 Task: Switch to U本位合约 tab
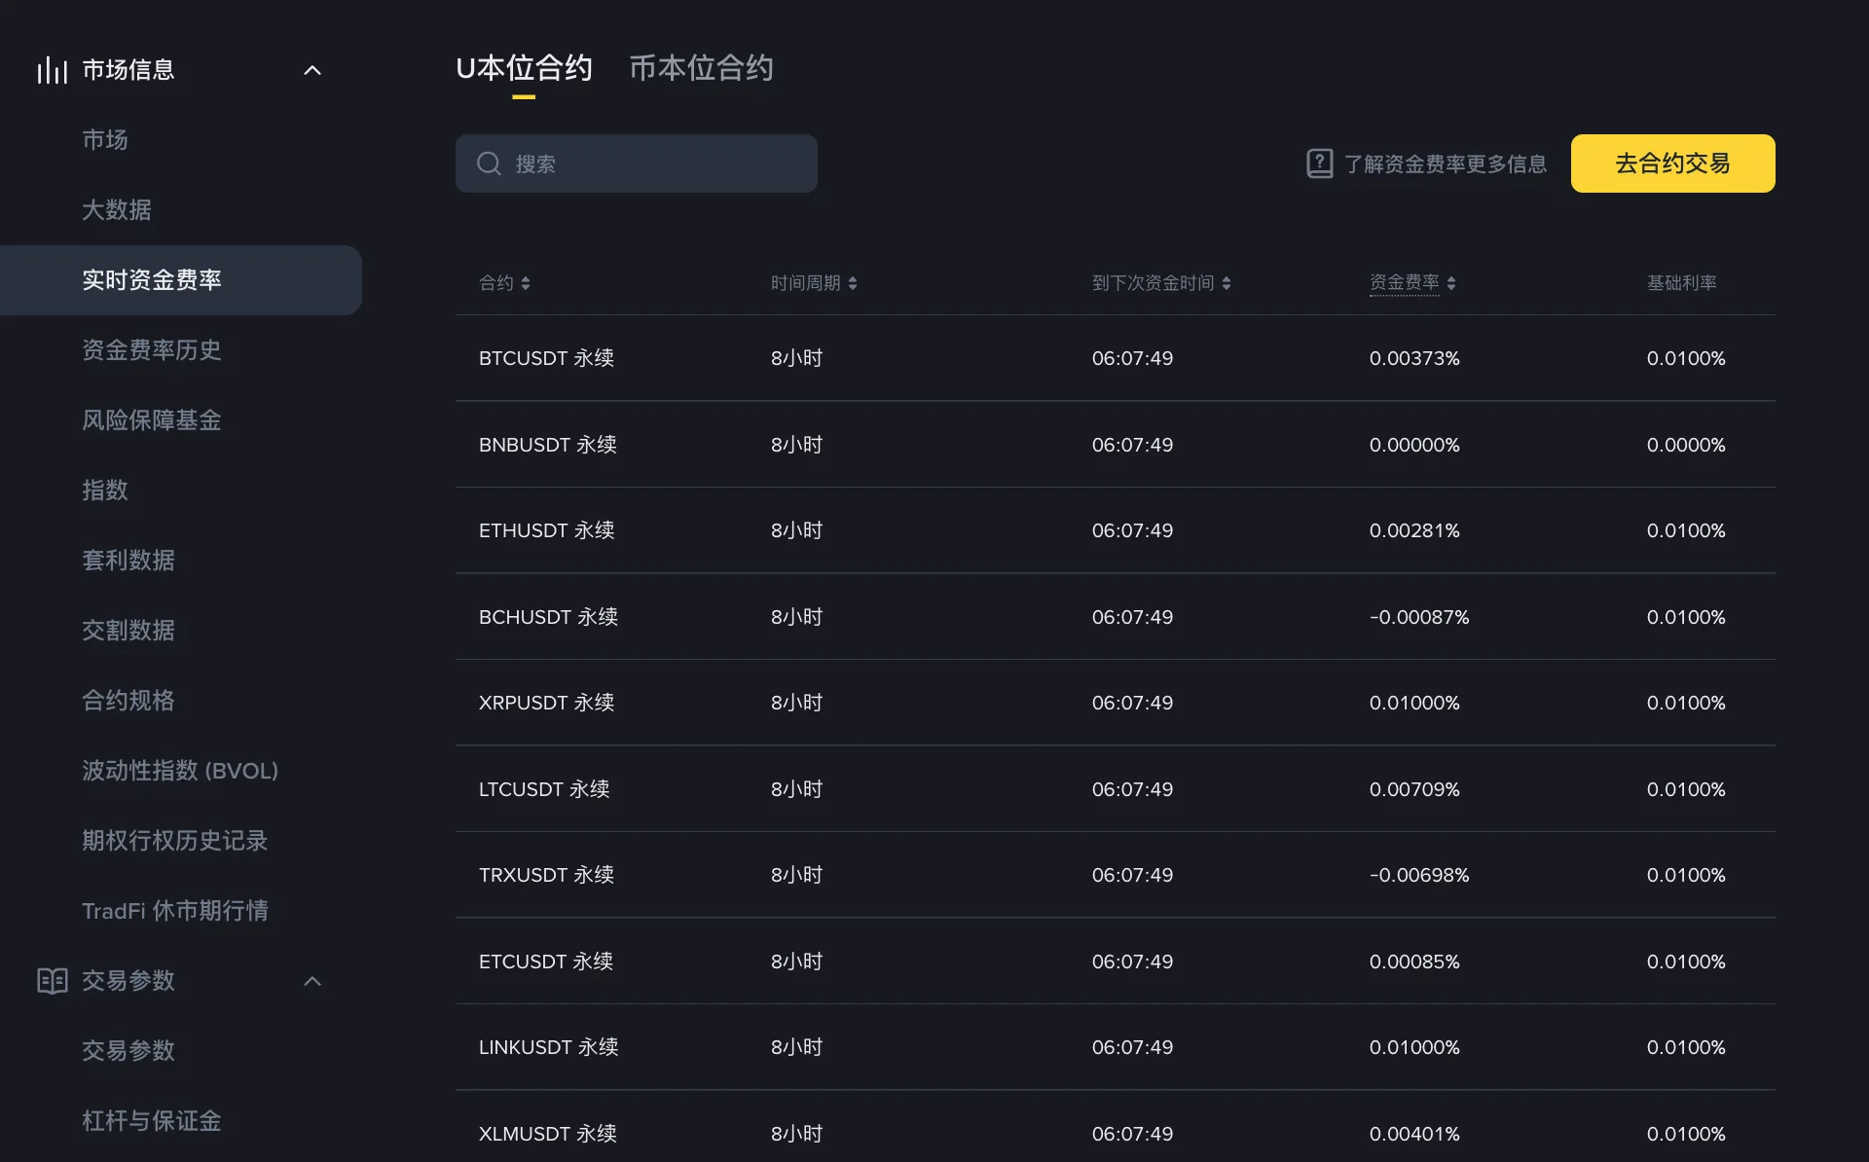(524, 68)
